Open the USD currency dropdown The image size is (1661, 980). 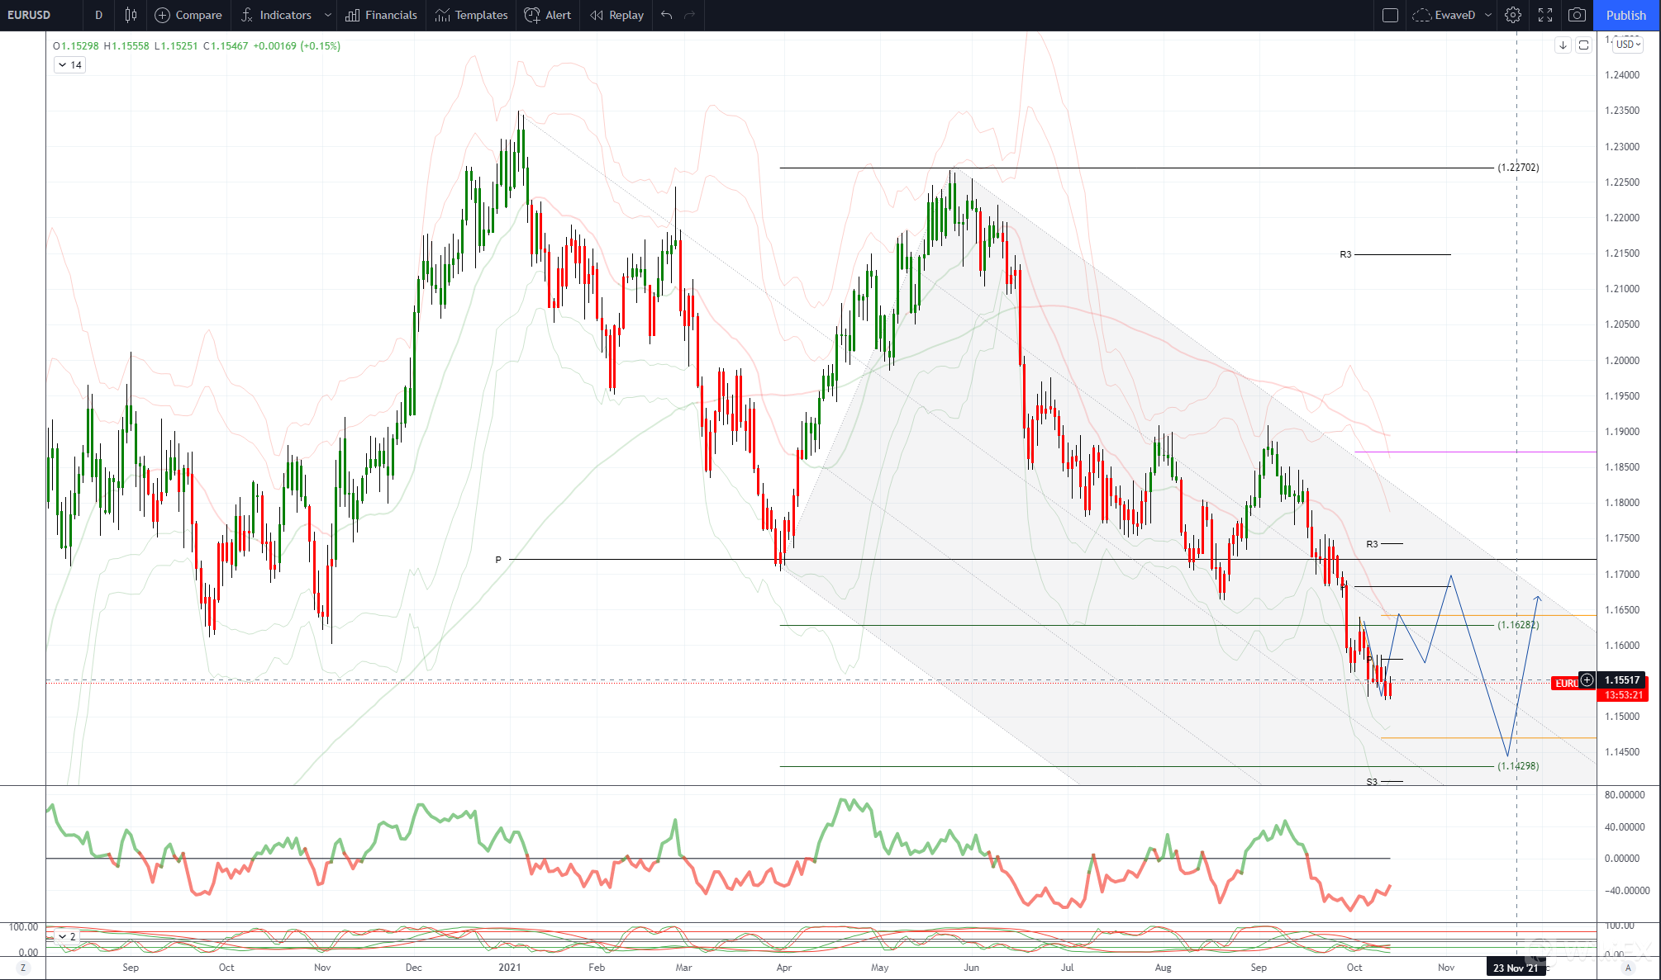coord(1628,45)
